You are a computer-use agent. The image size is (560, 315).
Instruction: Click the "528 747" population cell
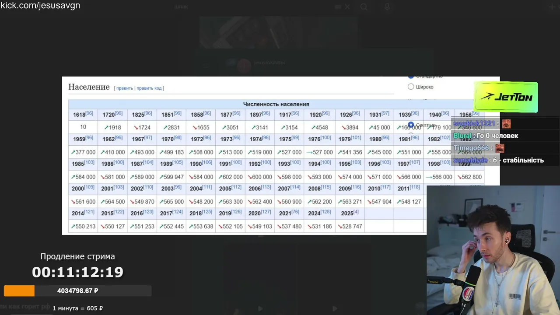coord(350,226)
